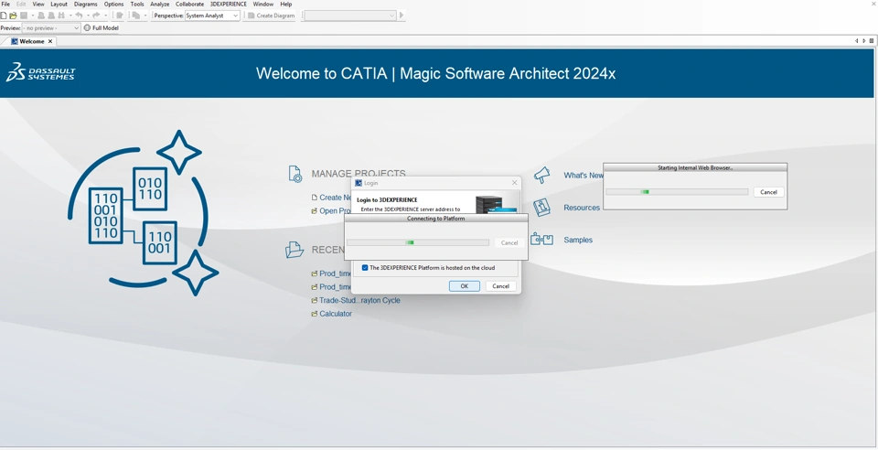Open the Collaborate menu

pos(190,4)
